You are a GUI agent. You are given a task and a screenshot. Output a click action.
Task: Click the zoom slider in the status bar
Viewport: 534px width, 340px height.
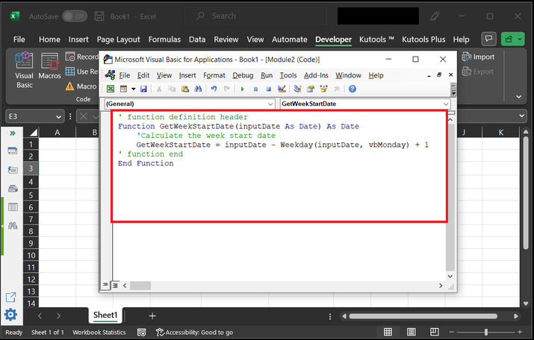485,333
